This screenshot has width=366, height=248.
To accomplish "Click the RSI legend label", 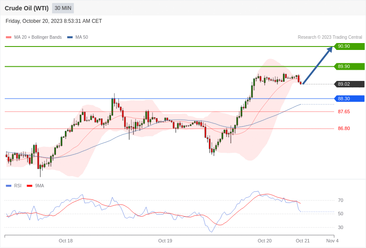I will click(18, 186).
